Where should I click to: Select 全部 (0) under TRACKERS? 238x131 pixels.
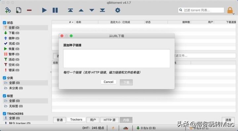pos(25,118)
